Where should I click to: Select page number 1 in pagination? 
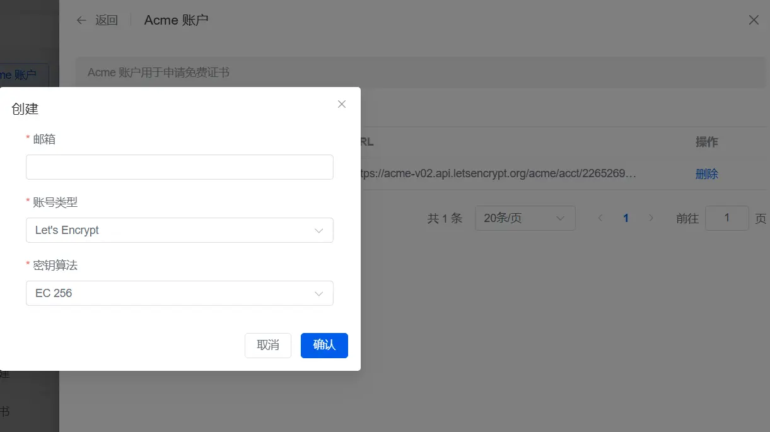point(626,218)
